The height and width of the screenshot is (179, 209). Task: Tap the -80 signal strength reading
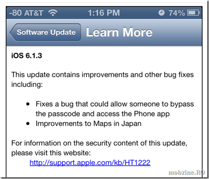(x=15, y=13)
